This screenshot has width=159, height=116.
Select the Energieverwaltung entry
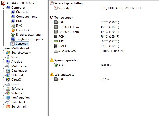[28, 35]
